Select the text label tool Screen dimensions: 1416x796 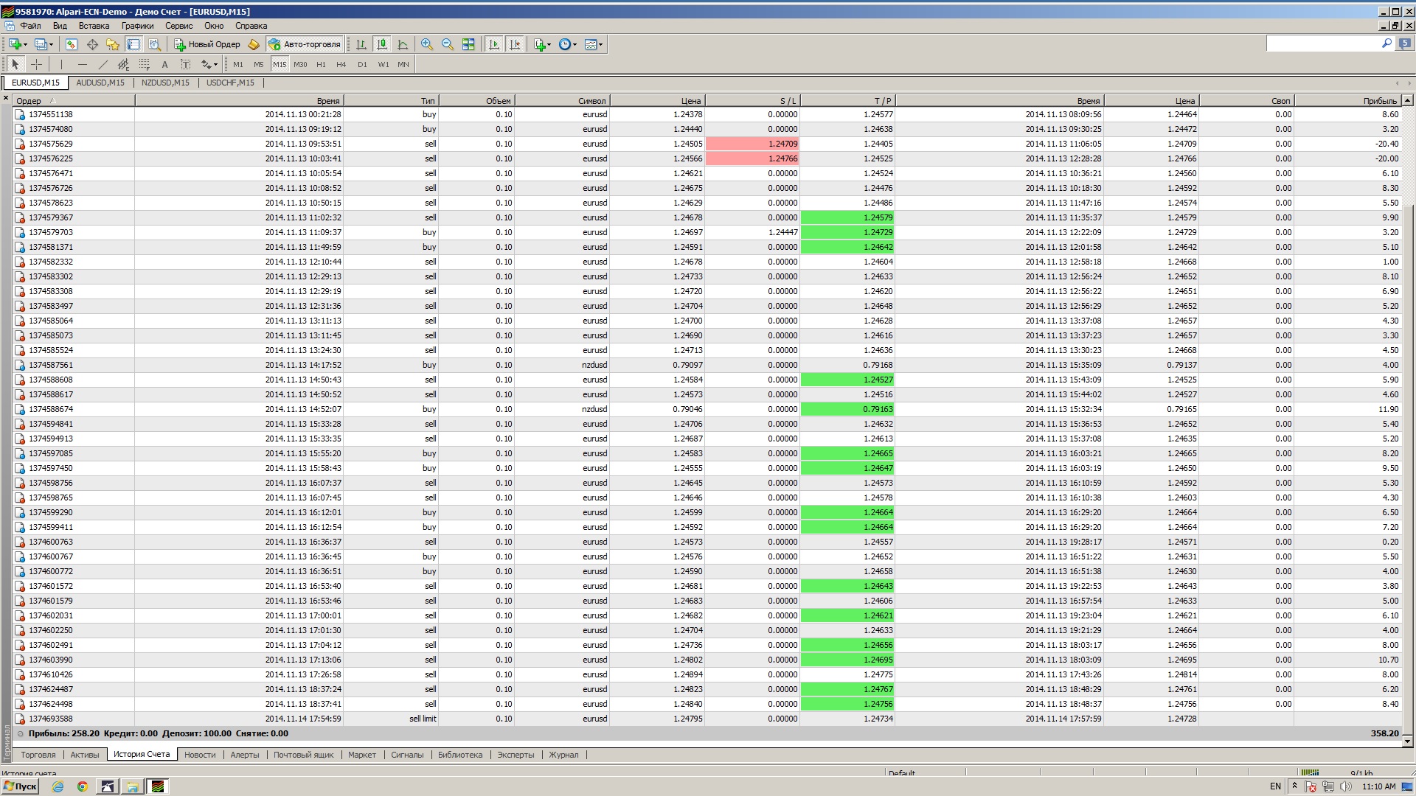185,64
